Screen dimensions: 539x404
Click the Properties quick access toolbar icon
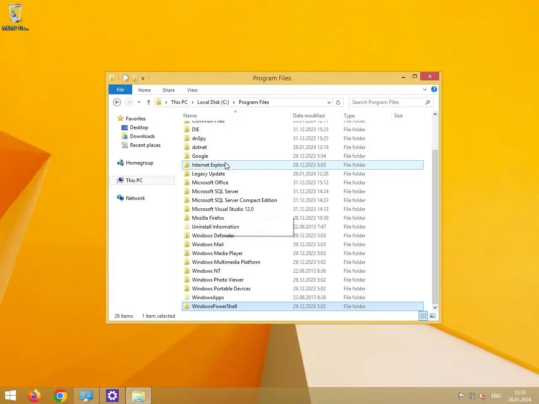point(126,78)
